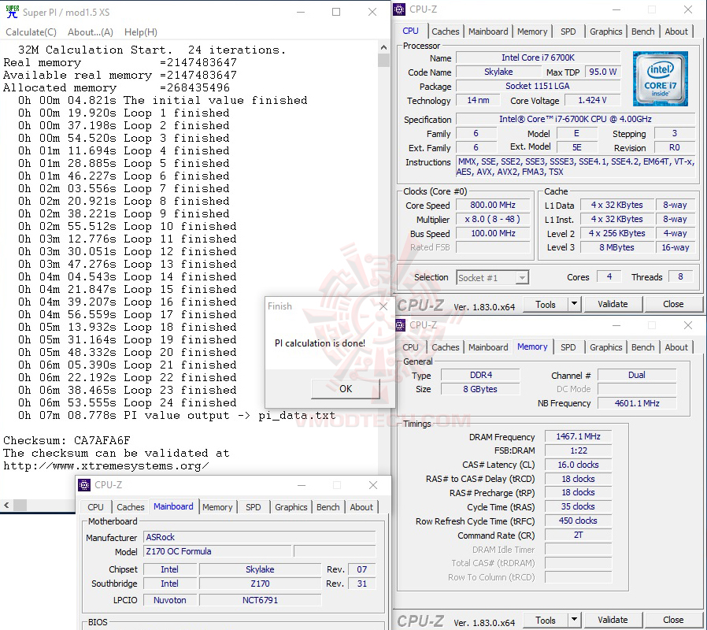Click the NB Frequency 4601.1 MHz value

coord(637,403)
